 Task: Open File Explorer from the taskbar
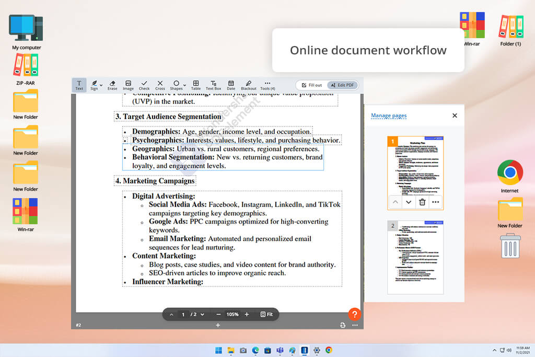(231, 350)
